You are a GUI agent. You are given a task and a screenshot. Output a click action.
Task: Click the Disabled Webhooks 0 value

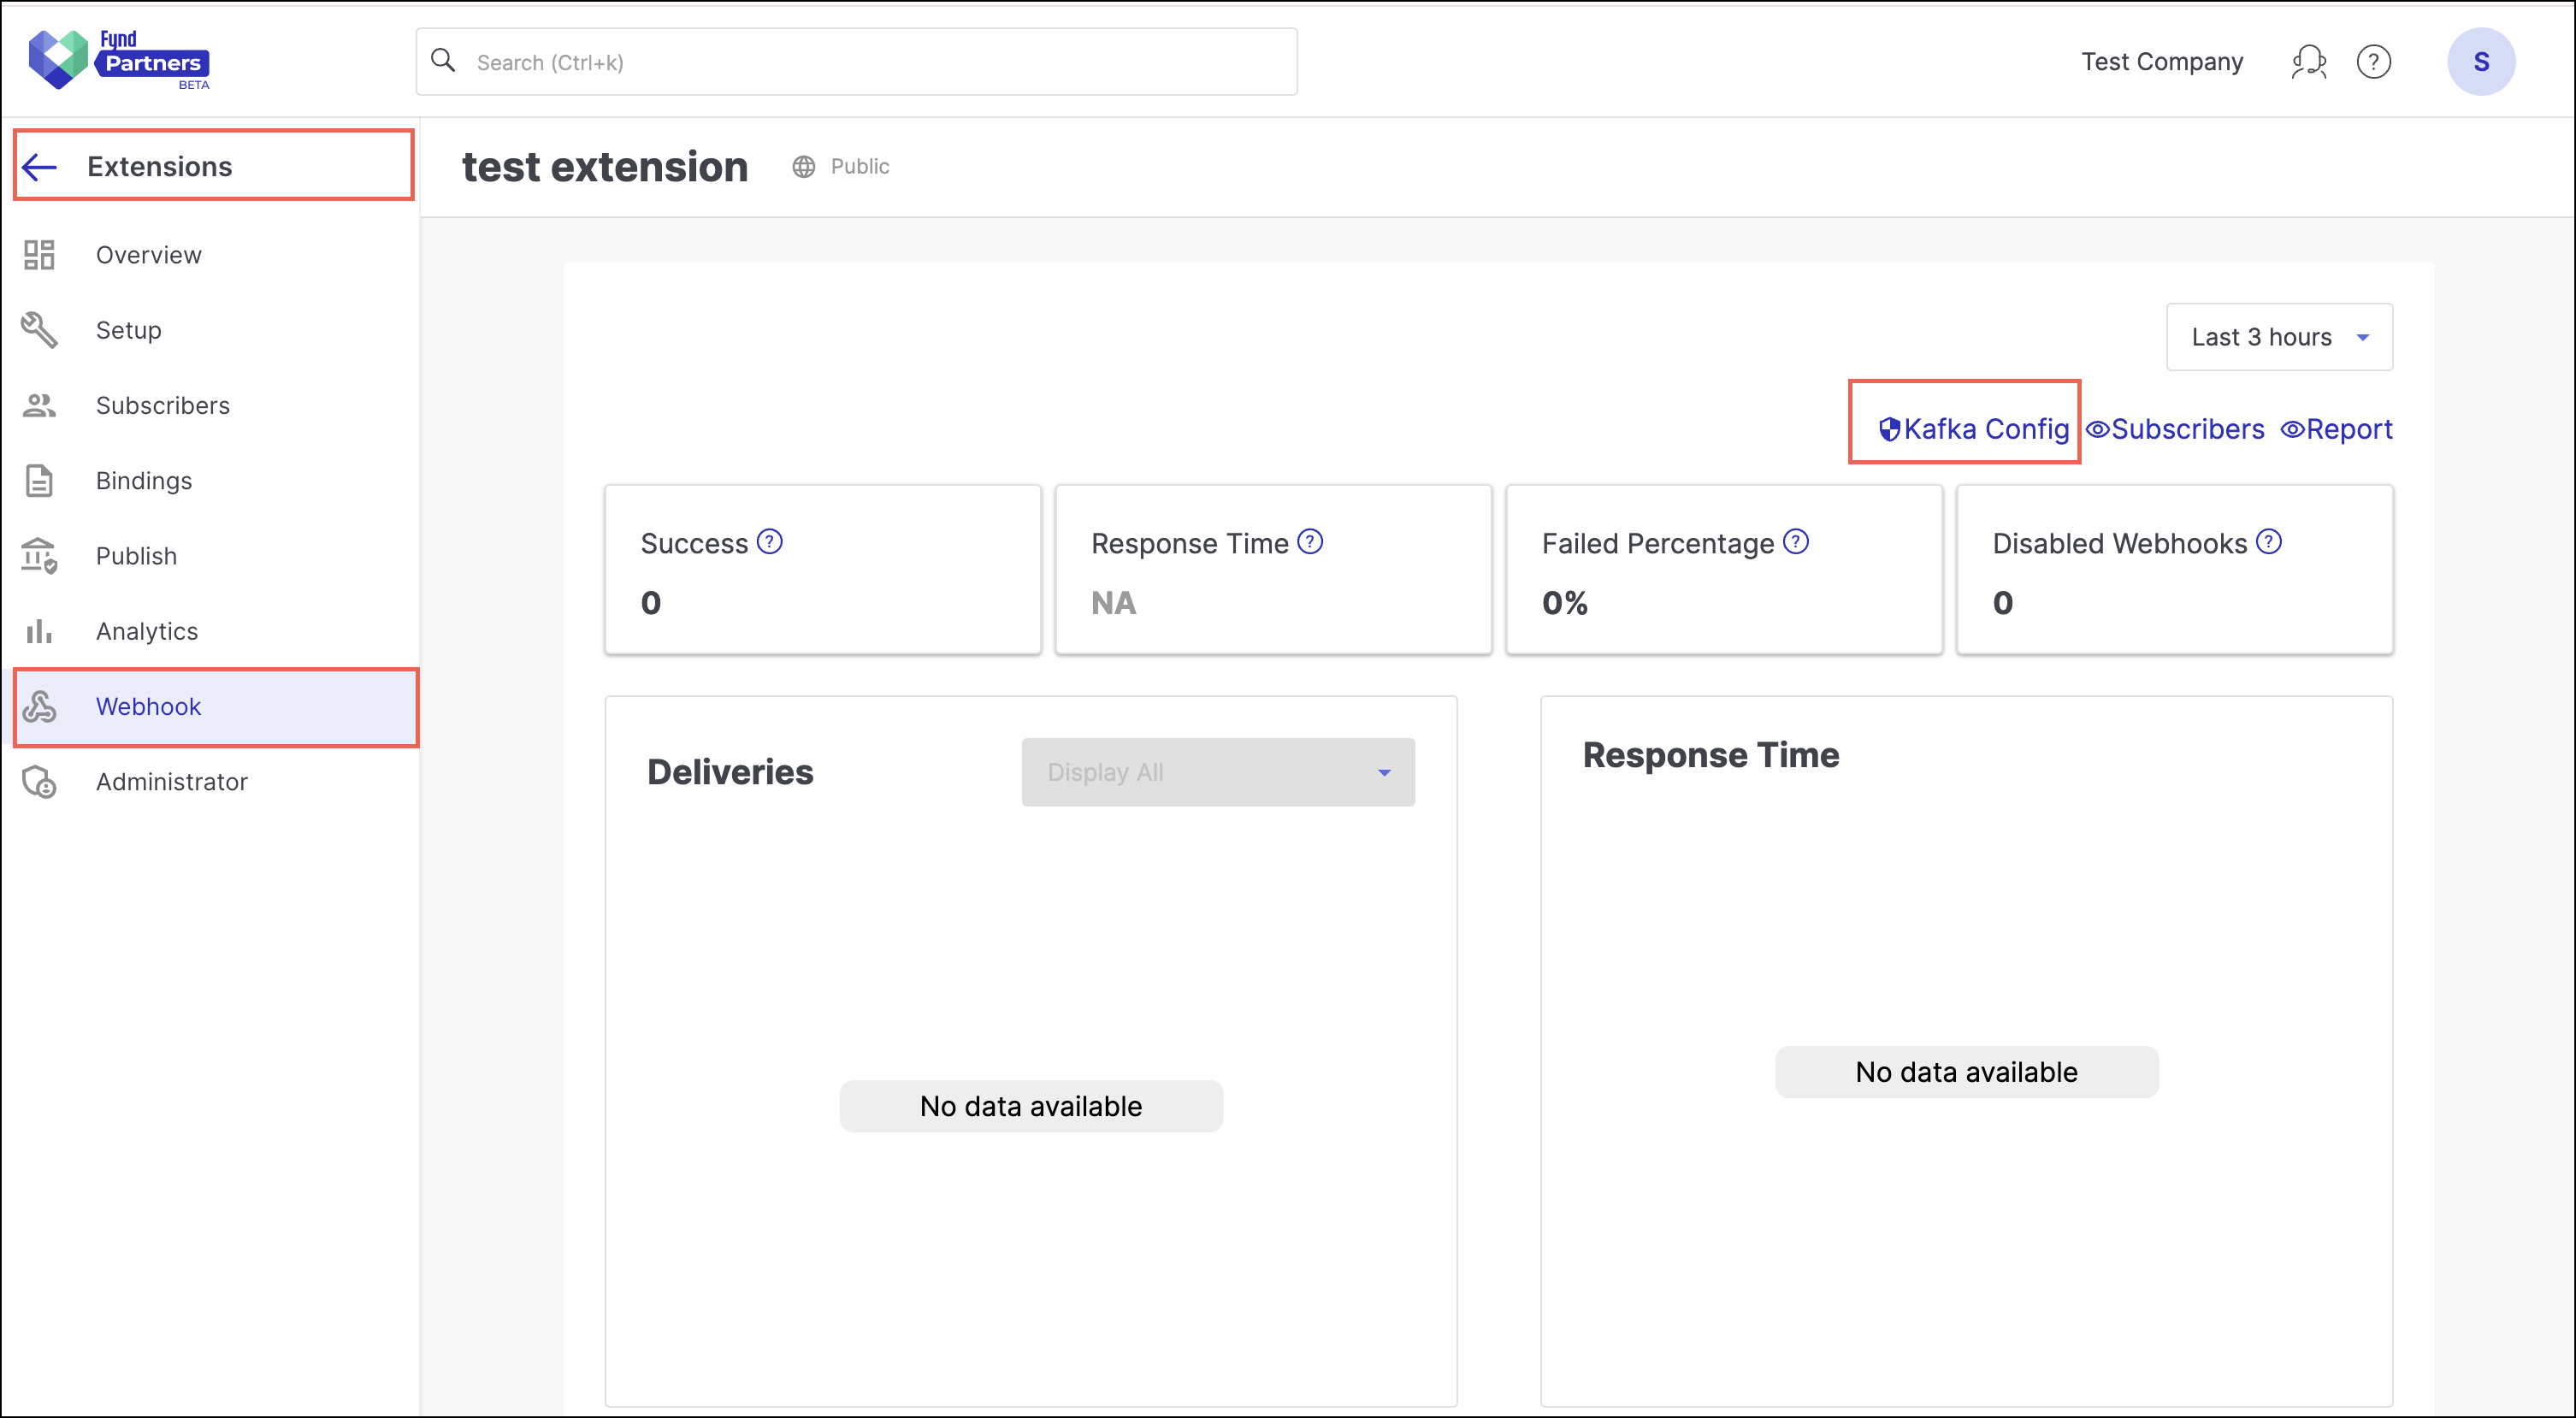click(2003, 602)
